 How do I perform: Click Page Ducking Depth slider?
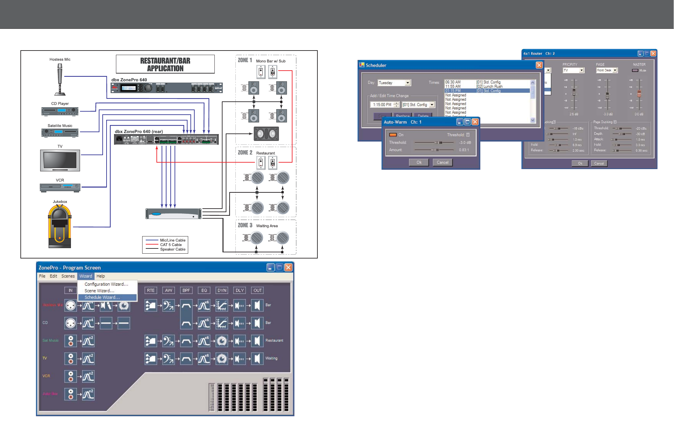[x=622, y=134]
